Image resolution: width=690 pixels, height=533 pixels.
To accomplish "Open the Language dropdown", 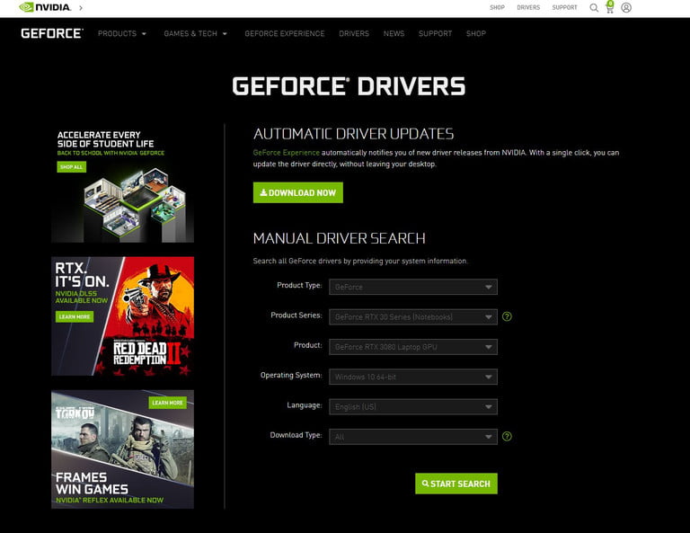I will tap(412, 406).
